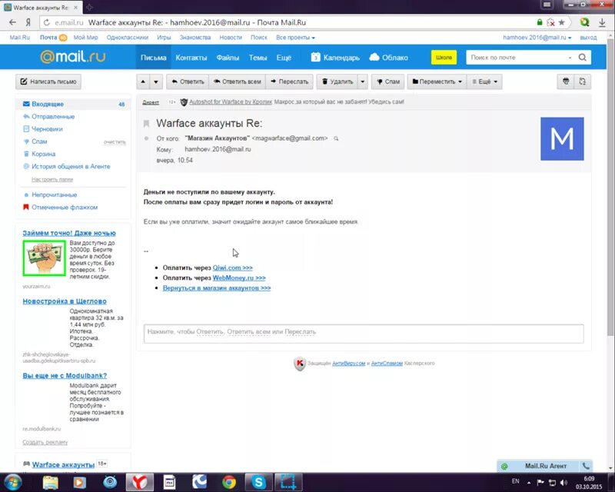The height and width of the screenshot is (492, 615).
Task: Open Mail.Ru Agent bar
Action: tap(544, 466)
